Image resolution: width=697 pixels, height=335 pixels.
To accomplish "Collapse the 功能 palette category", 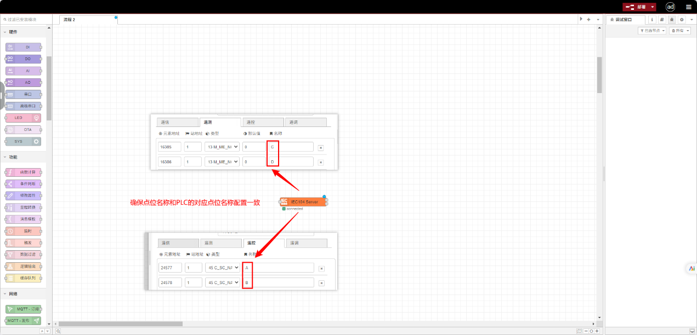I will pos(5,157).
